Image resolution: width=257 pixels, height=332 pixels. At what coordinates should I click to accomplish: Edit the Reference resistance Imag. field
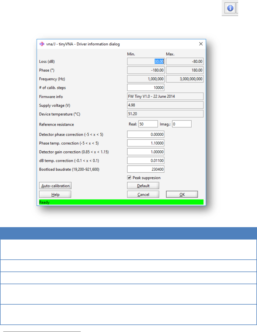pos(182,124)
